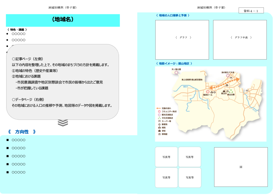
Task: Click the supermarket icon next to 渚の駅たてやま marker
Action: 231,78
